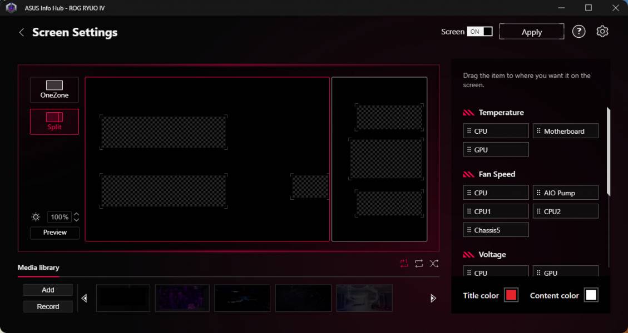Switch to the Media library tab
This screenshot has height=333, width=628.
tap(38, 268)
